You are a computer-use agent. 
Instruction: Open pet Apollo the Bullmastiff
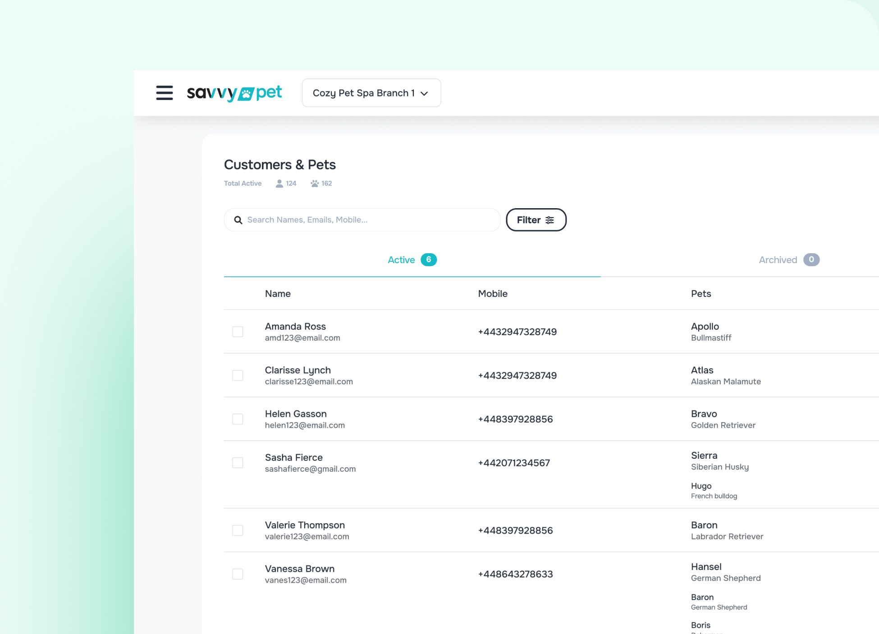[711, 332]
